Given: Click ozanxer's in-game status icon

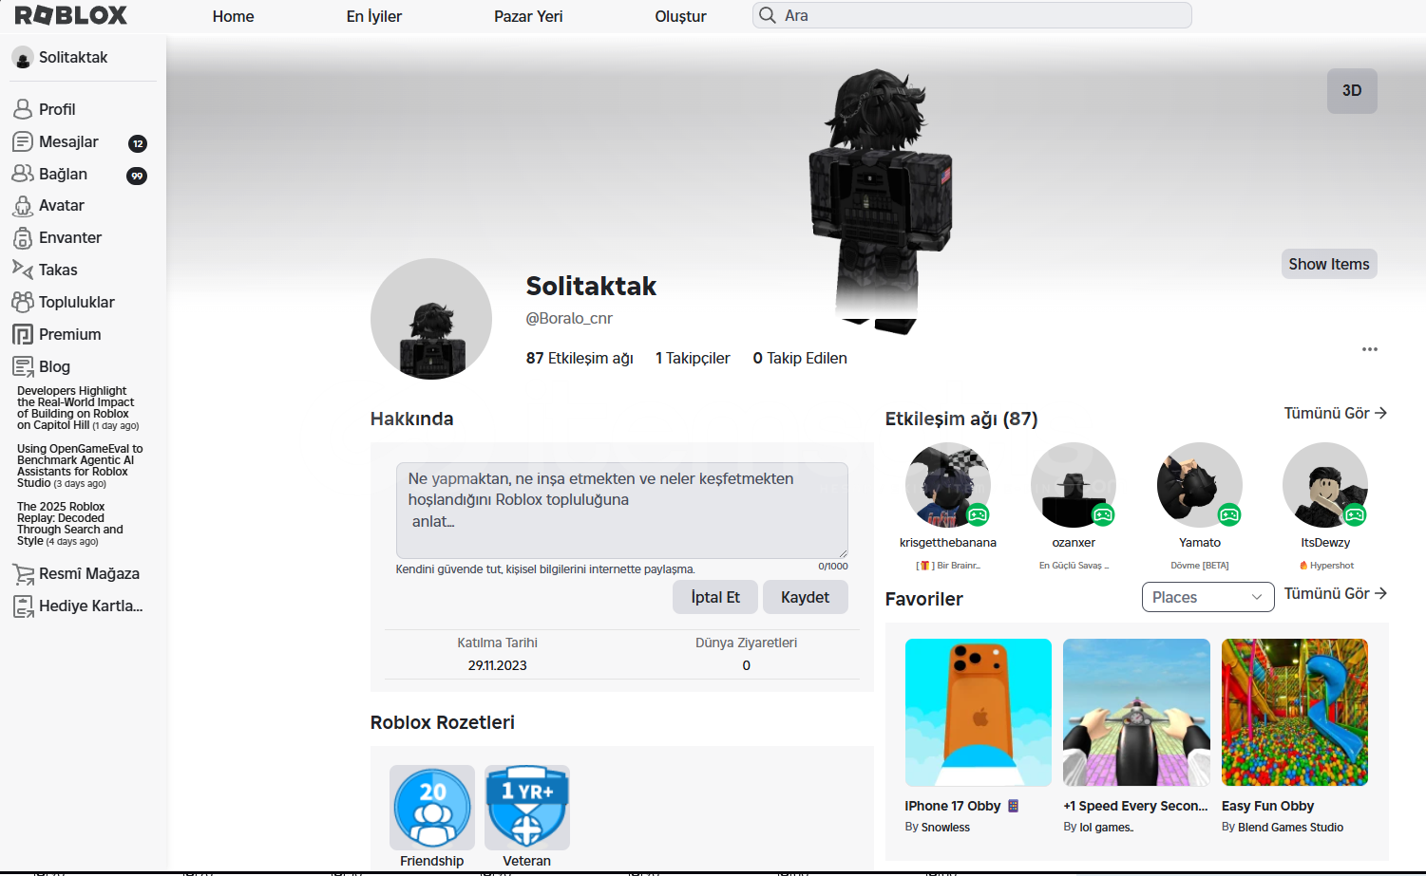Looking at the screenshot, I should tap(1103, 514).
